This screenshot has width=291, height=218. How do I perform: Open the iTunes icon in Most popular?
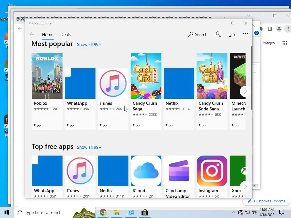tap(113, 83)
